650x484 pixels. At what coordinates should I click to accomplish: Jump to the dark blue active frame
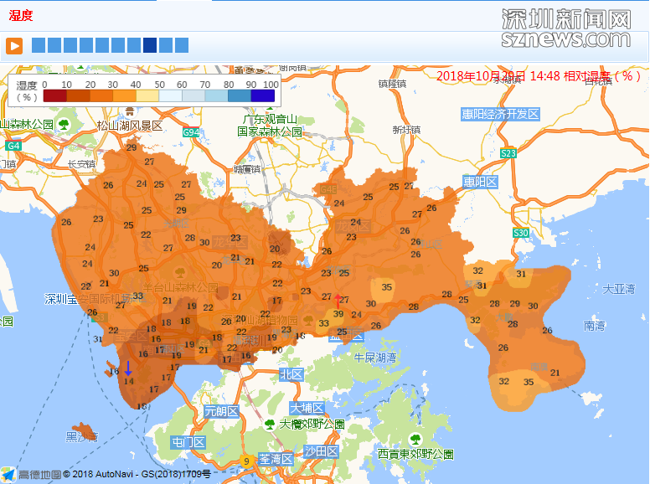coord(150,45)
